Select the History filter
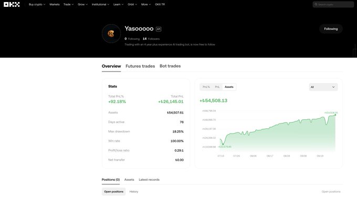Image resolution: width=357 pixels, height=207 pixels. pos(134,192)
